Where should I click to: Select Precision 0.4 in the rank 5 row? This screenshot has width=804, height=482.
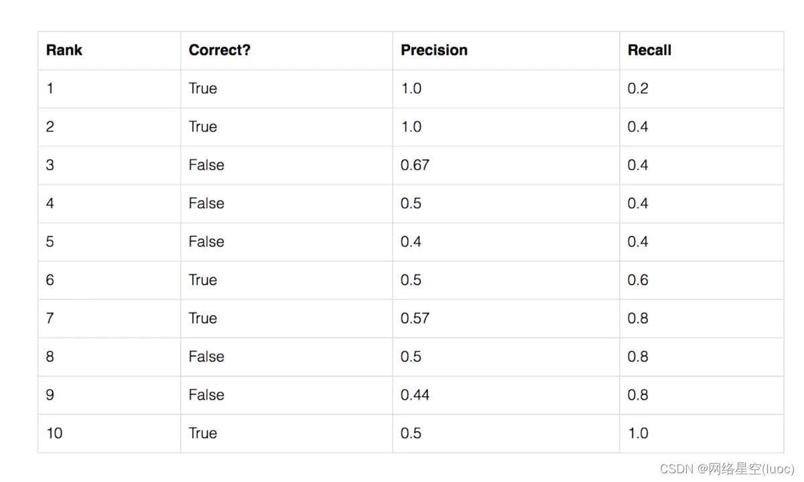pos(411,242)
